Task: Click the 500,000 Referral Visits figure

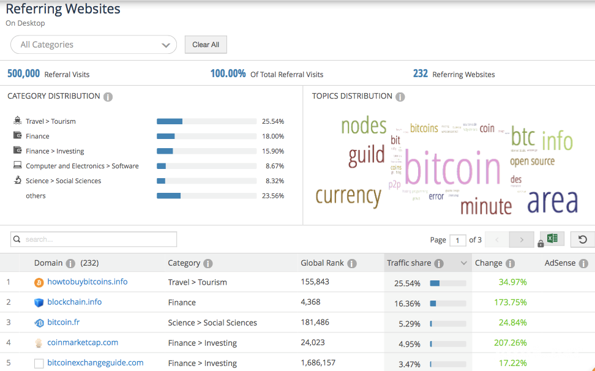Action: pyautogui.click(x=23, y=73)
